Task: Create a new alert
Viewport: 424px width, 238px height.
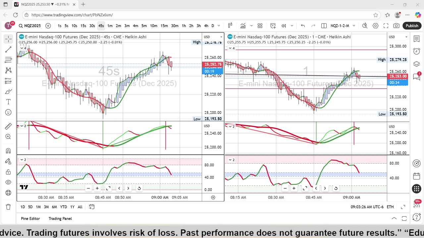Action: pyautogui.click(x=273, y=26)
